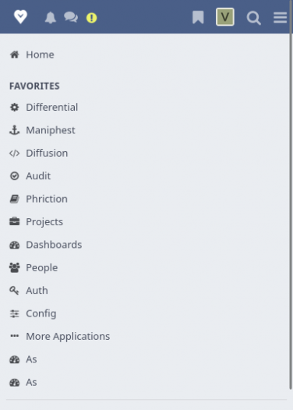Open the notifications bell
This screenshot has width=293, height=410.
(51, 18)
